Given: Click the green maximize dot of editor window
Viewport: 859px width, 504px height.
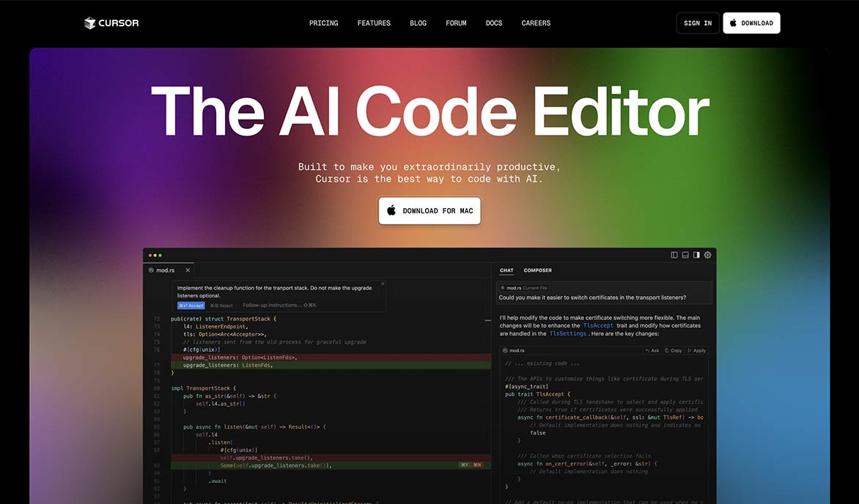Looking at the screenshot, I should pos(160,255).
